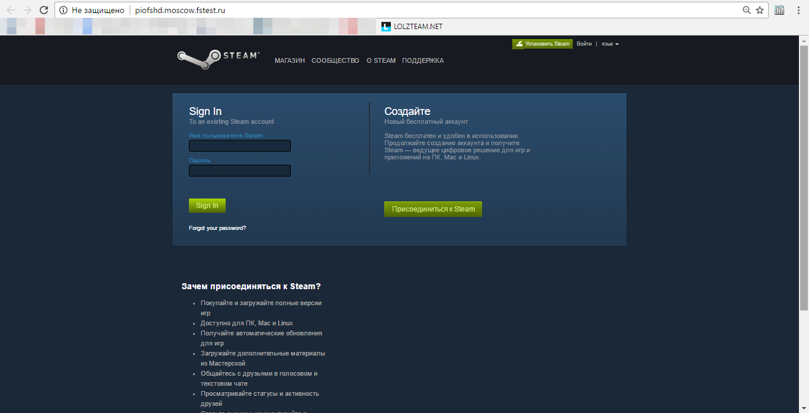The height and width of the screenshot is (413, 809).
Task: Focus the Steam username input field
Action: pos(240,146)
